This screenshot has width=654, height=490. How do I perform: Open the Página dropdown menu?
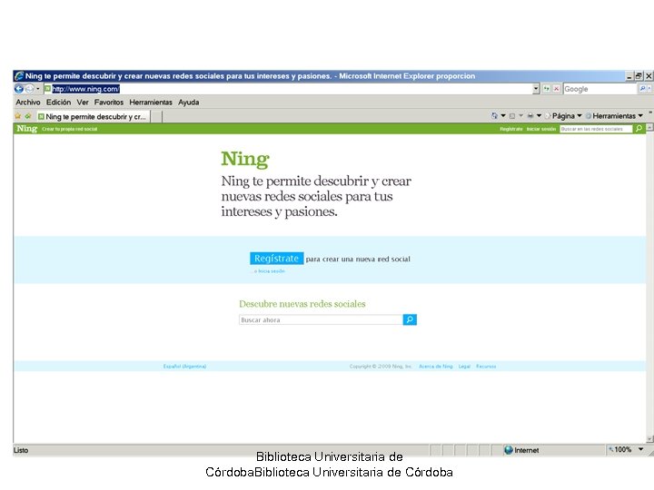point(563,116)
